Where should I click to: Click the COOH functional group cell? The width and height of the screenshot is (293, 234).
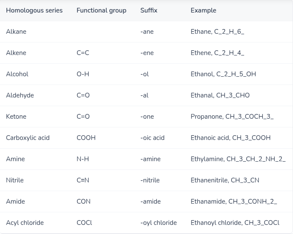pos(86,138)
